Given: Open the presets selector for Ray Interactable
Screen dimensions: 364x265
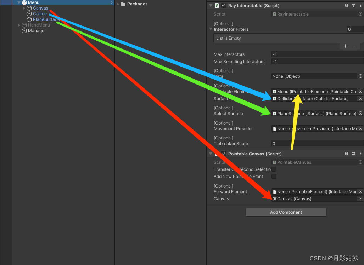Looking at the screenshot, I should (354, 5).
